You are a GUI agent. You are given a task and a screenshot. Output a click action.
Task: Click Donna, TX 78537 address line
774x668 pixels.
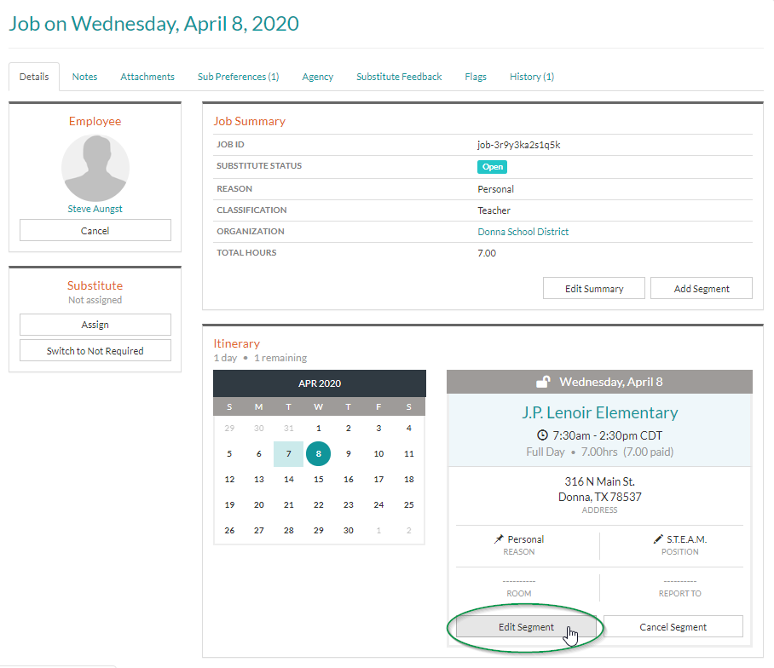(x=600, y=496)
